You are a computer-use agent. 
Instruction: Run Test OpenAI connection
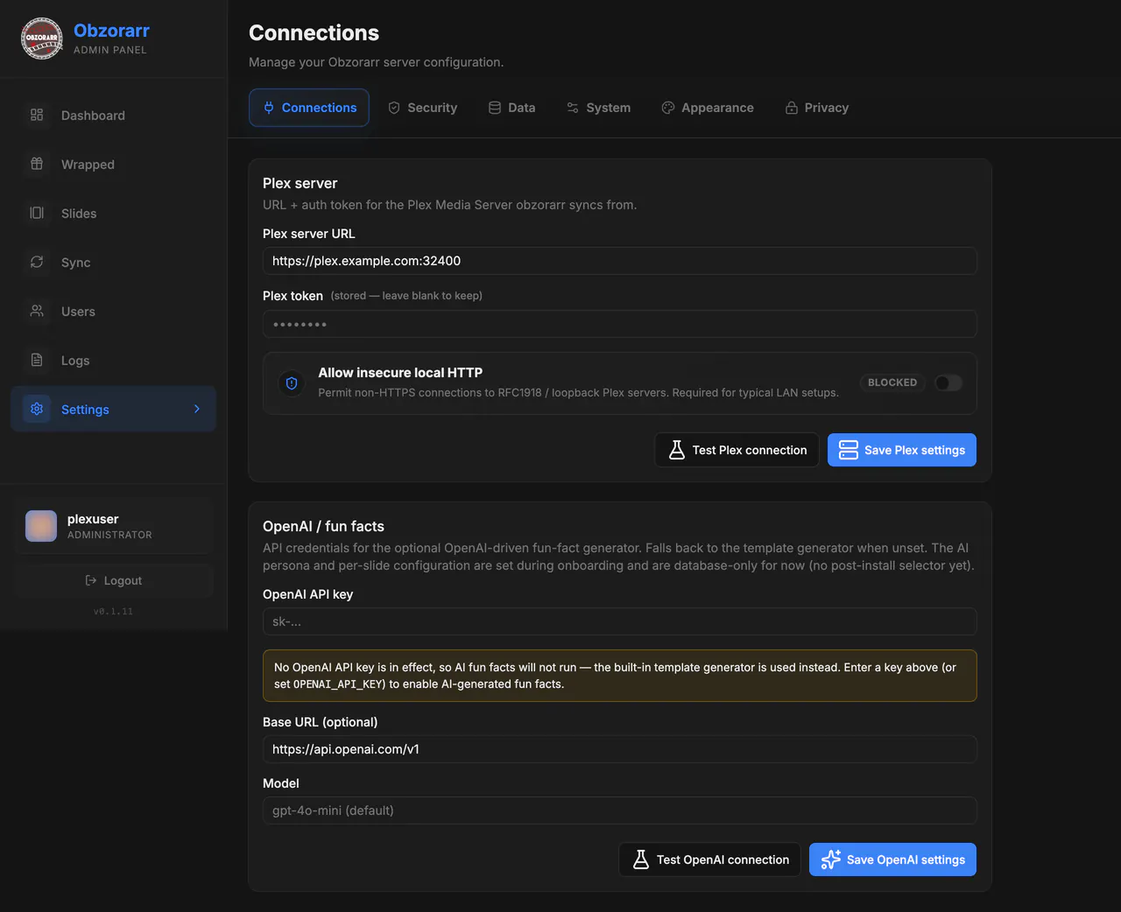[709, 859]
